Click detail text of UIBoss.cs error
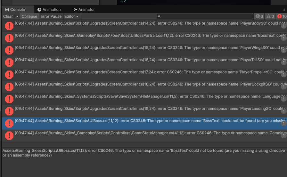 click(144, 153)
